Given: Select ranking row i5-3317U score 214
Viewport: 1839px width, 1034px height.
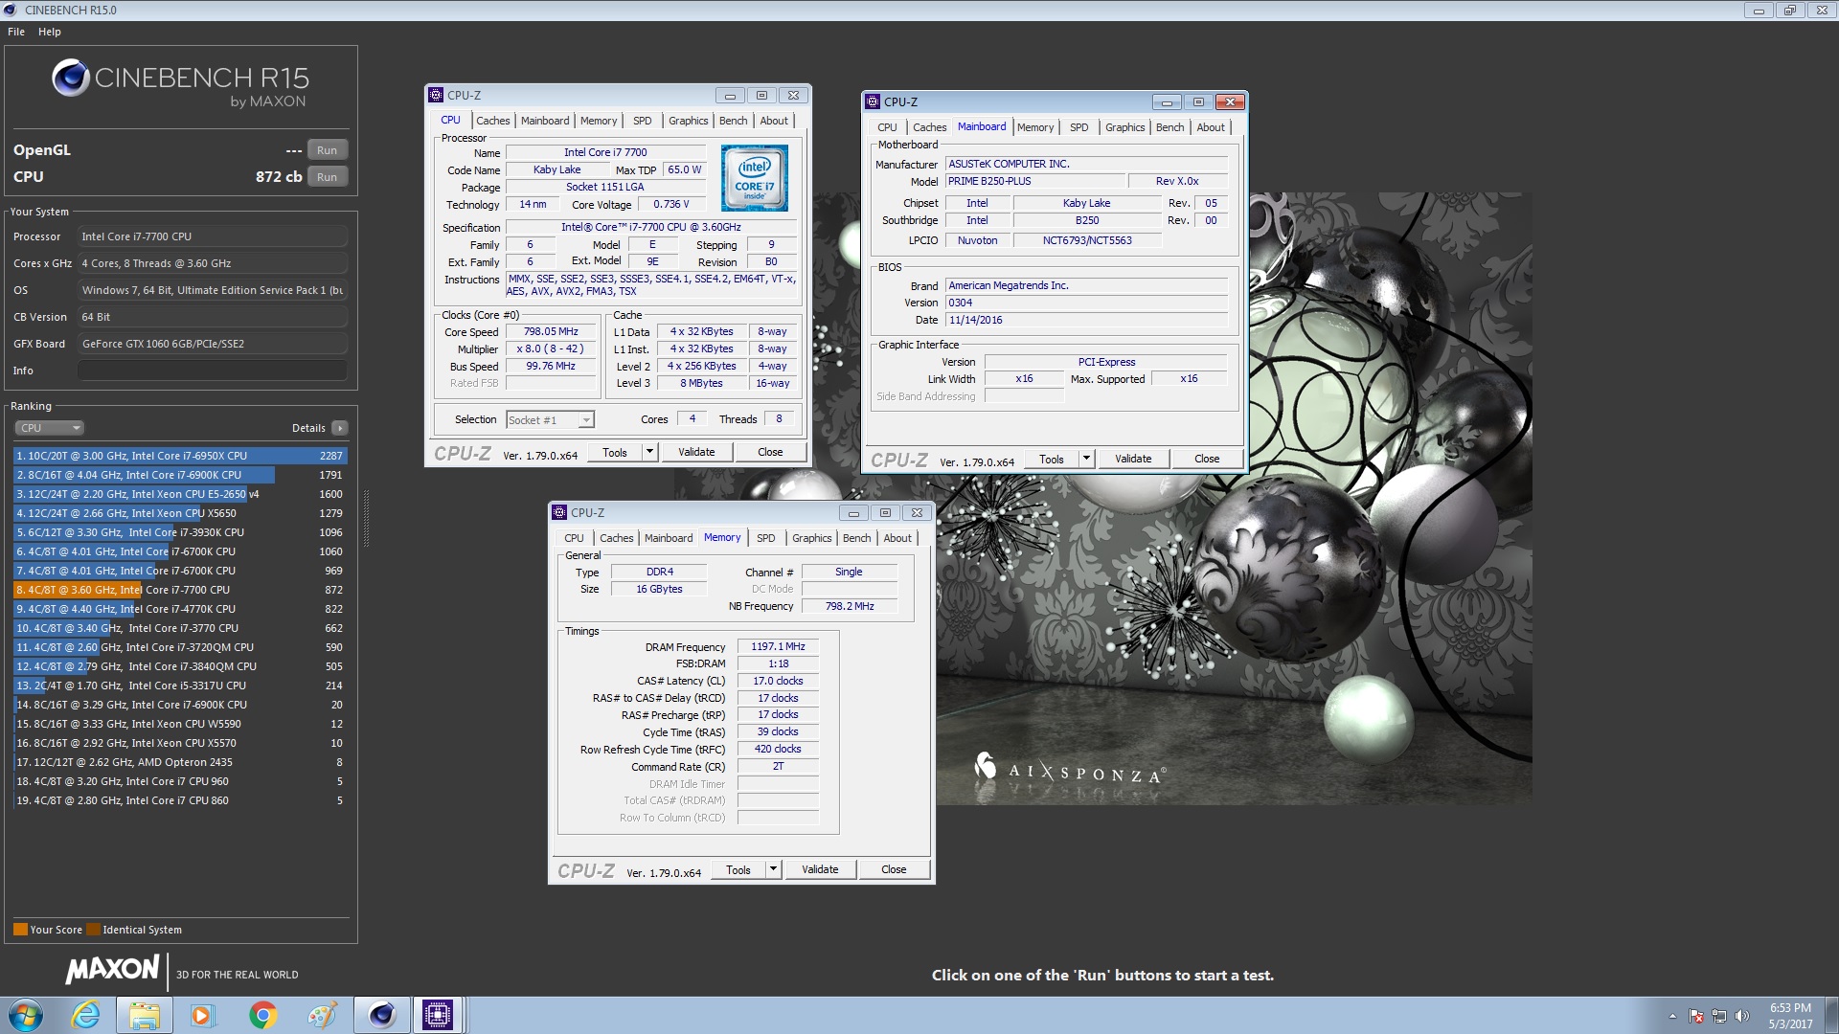Looking at the screenshot, I should click(x=180, y=686).
